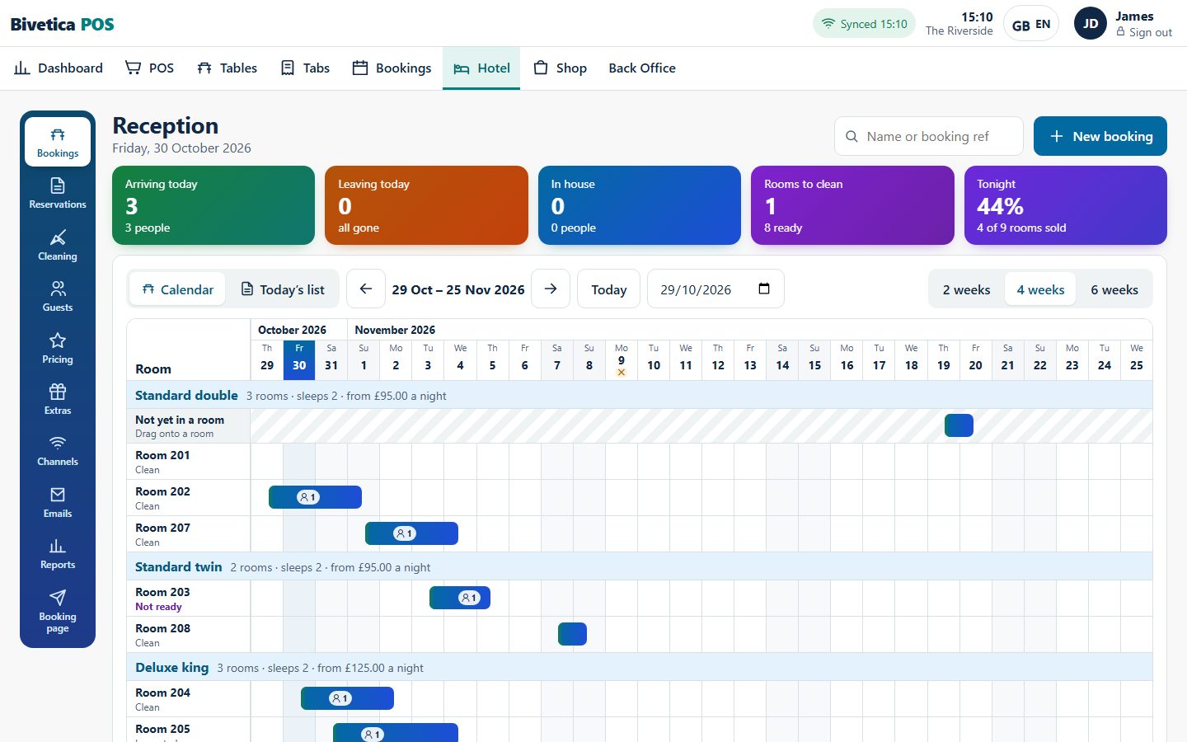The width and height of the screenshot is (1187, 742).
Task: Select the unassigned booking in Not yet in a room
Action: pyautogui.click(x=959, y=425)
